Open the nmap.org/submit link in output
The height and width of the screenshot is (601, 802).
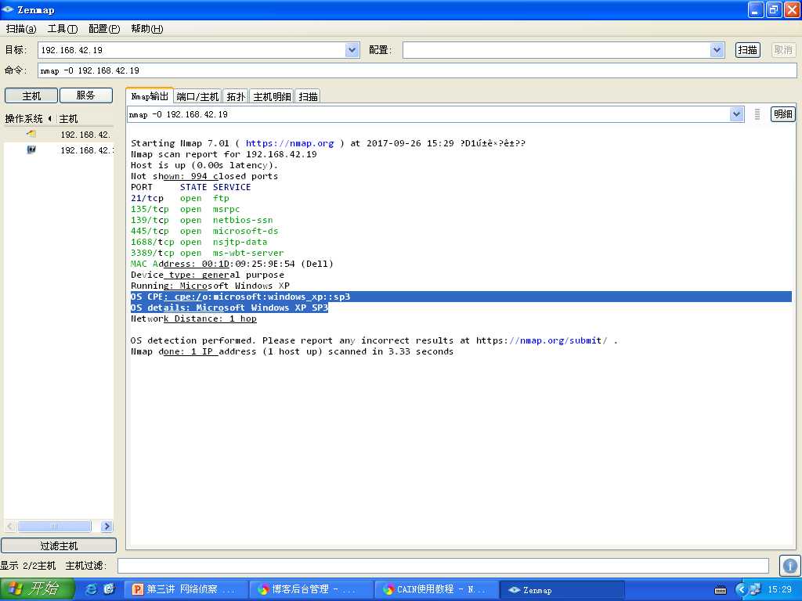coord(542,341)
